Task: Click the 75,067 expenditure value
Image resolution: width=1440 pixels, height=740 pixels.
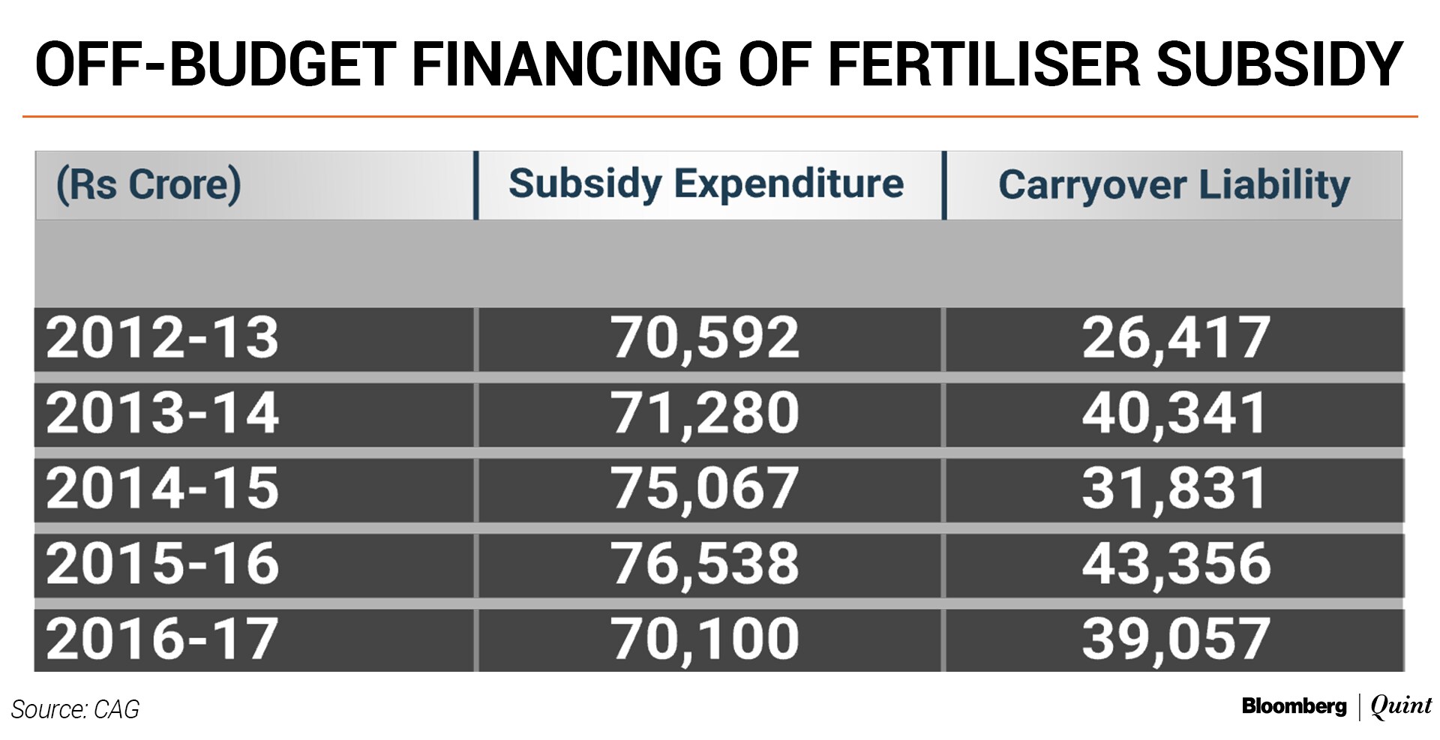Action: click(705, 489)
